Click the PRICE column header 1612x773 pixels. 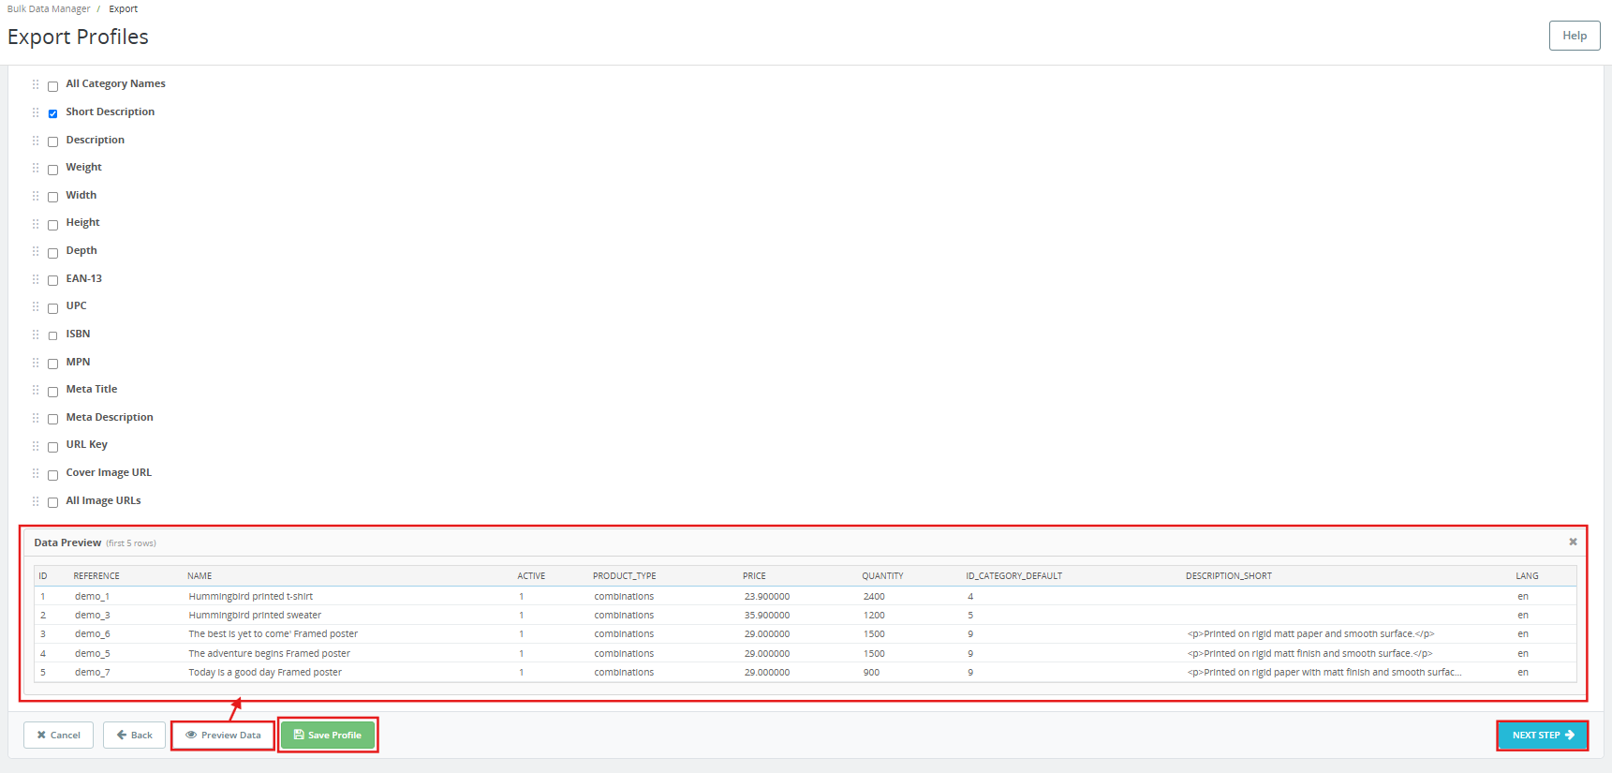point(754,576)
